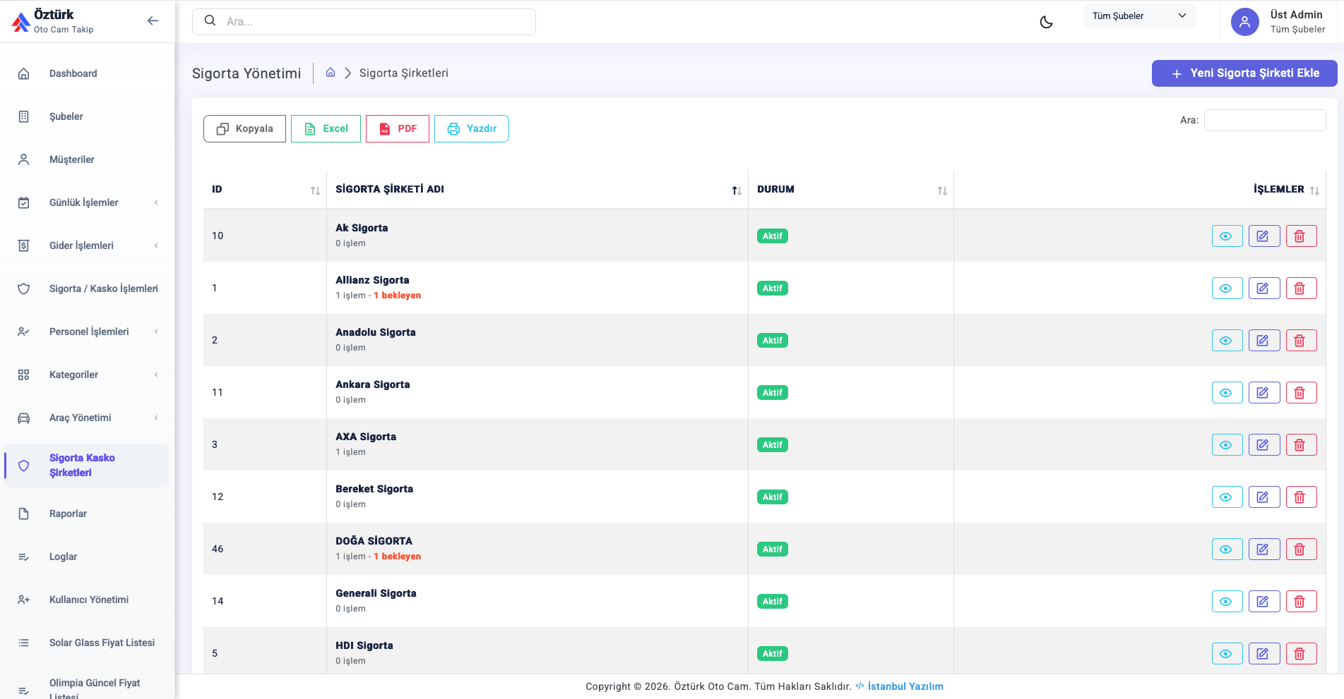Viewport: 1344px width, 699px height.
Task: Expand Gider İşlemleri submenu
Action: 87,246
